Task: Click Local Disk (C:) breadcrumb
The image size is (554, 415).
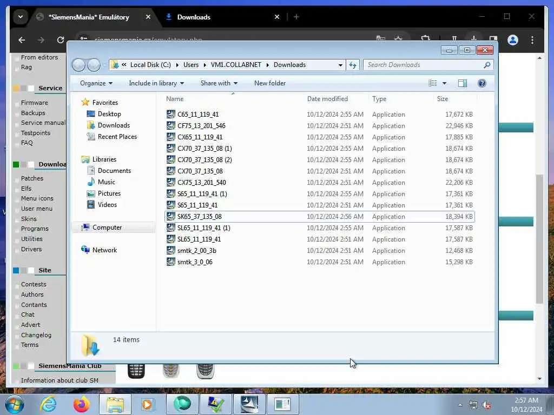Action: coord(150,65)
